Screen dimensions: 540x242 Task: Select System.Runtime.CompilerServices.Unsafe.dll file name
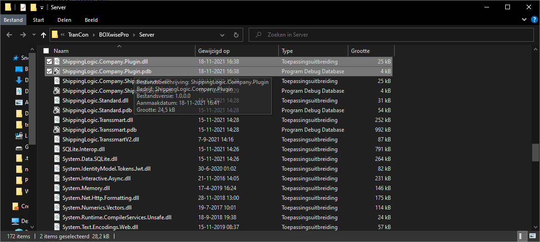[x=117, y=217]
